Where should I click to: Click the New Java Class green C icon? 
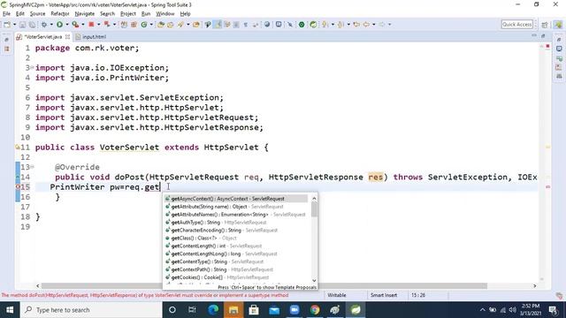tap(144, 25)
